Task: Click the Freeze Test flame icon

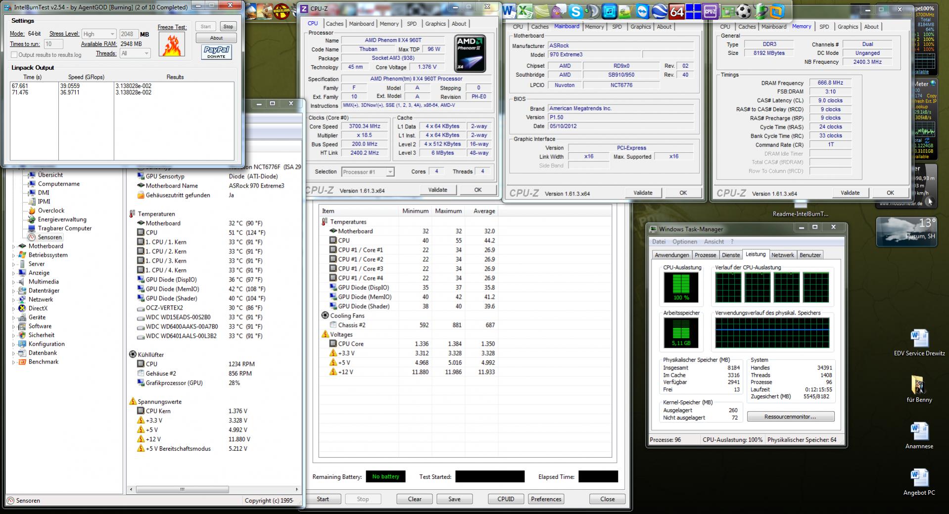Action: click(x=172, y=44)
